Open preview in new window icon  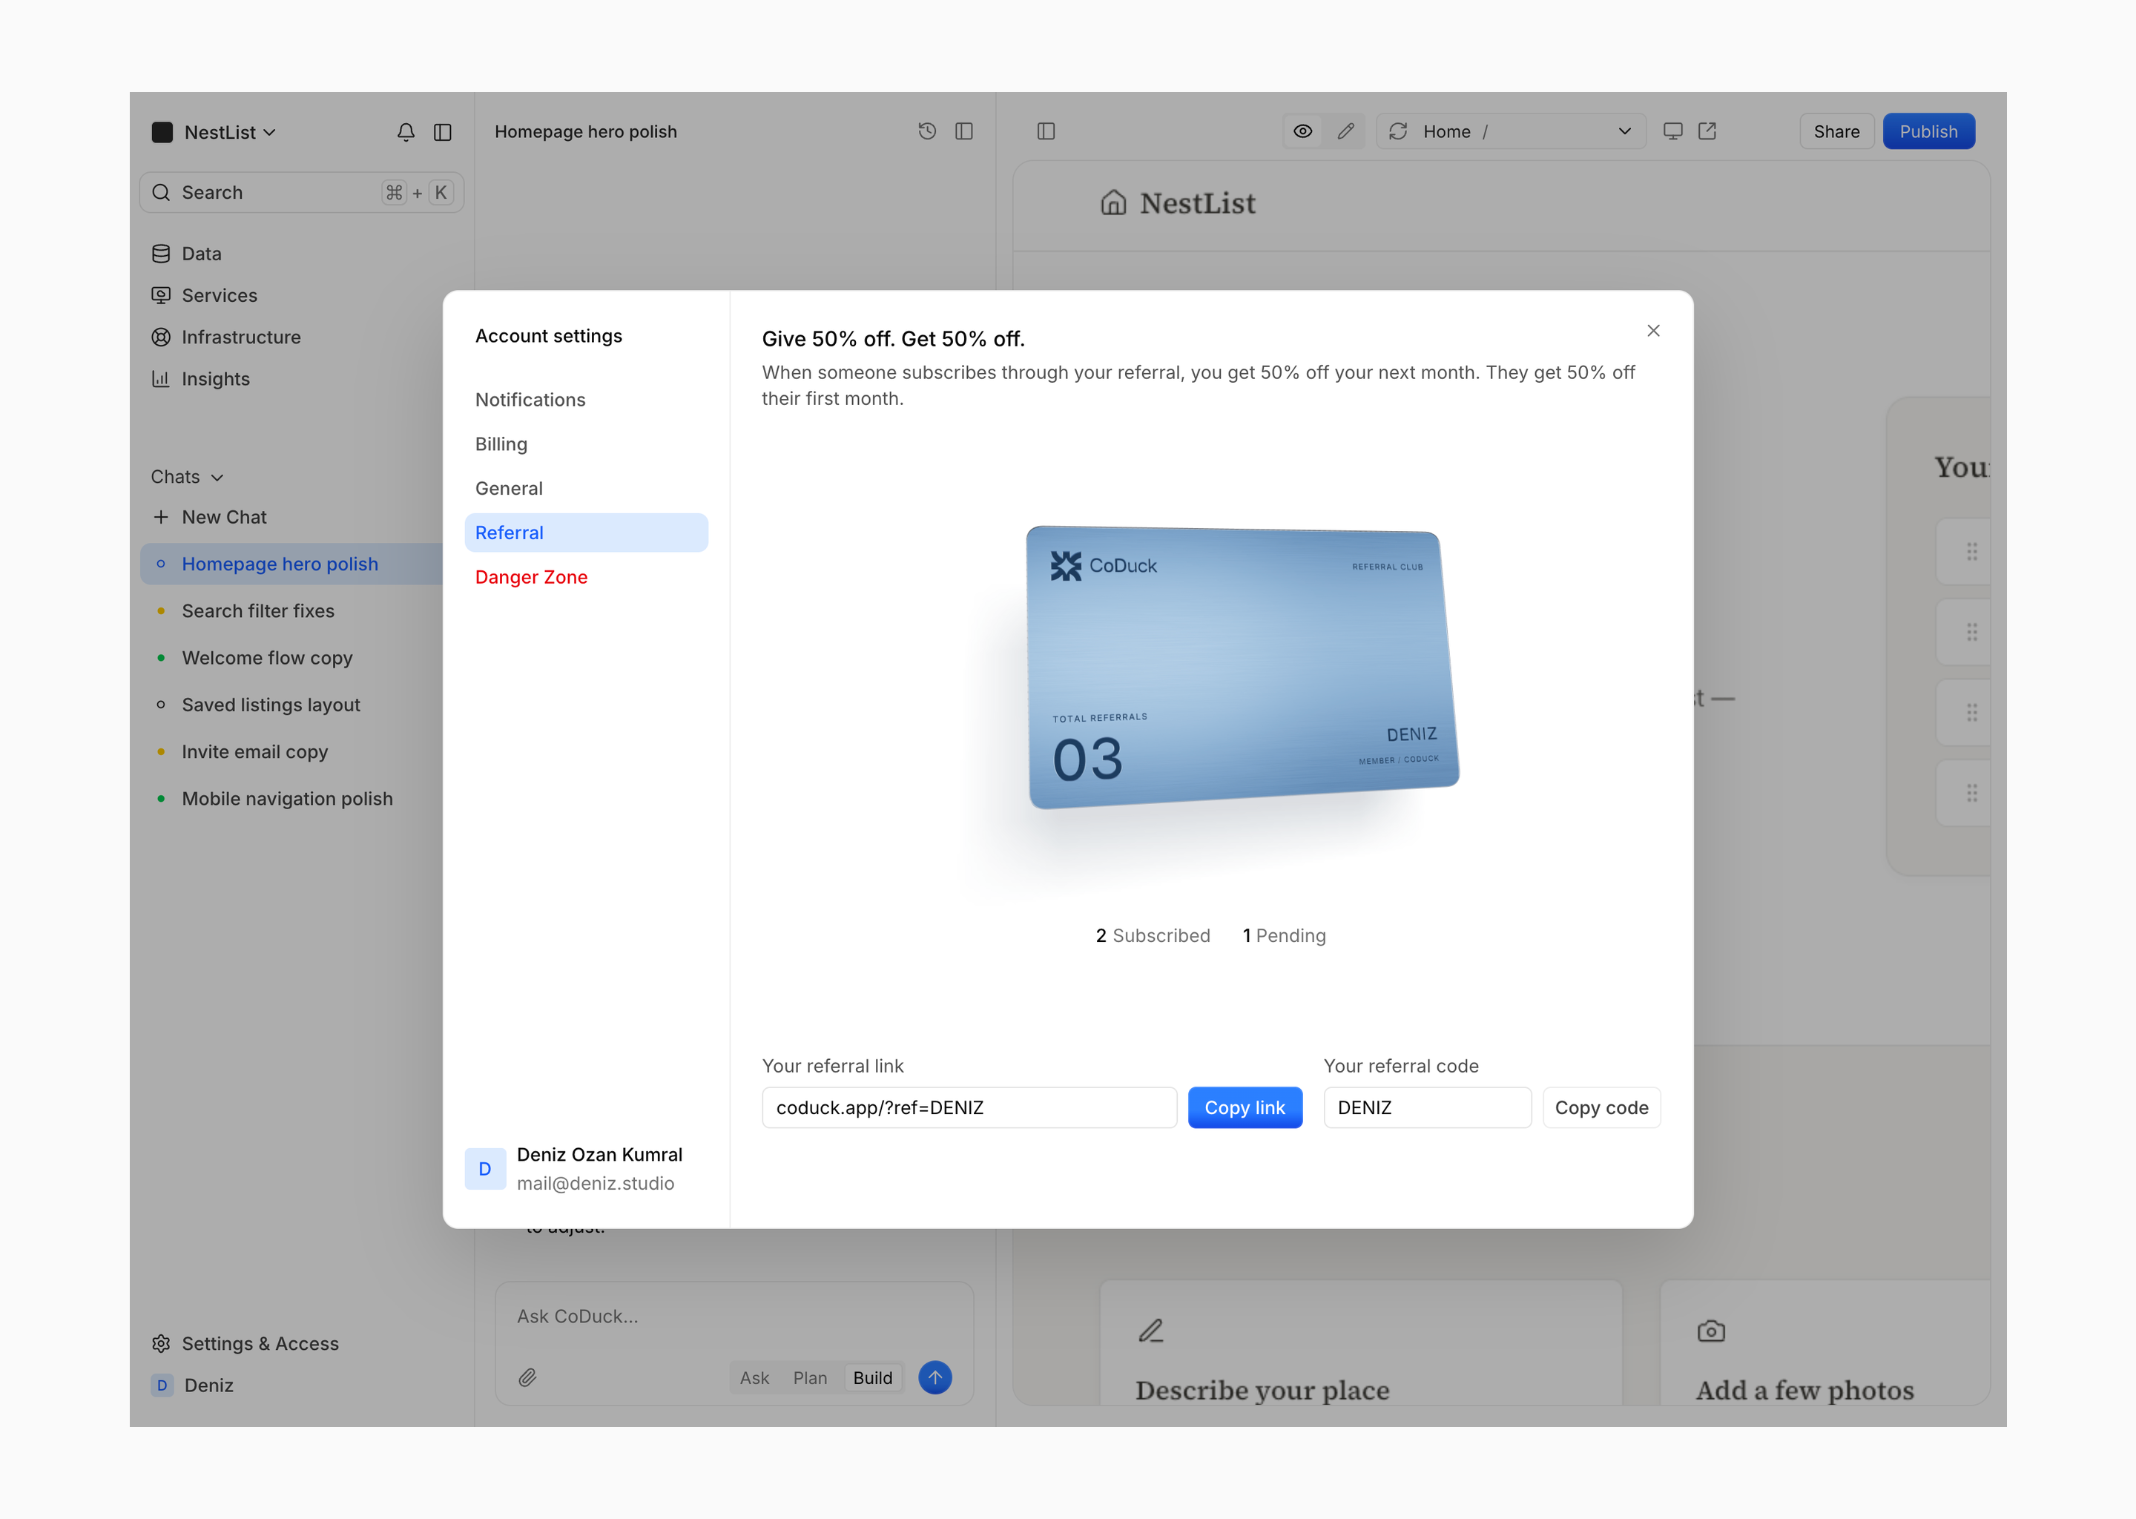click(1707, 131)
